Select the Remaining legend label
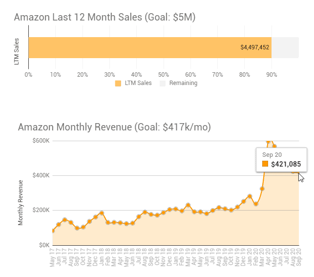The width and height of the screenshot is (314, 277). point(183,83)
